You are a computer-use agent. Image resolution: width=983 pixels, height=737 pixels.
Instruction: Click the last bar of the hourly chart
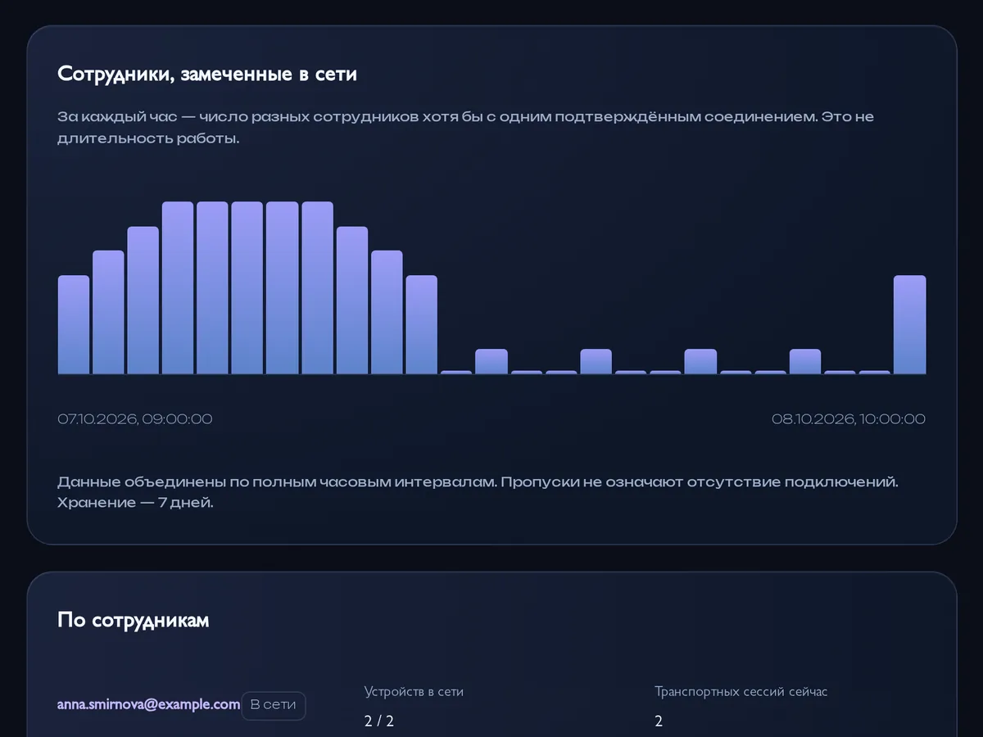(910, 325)
